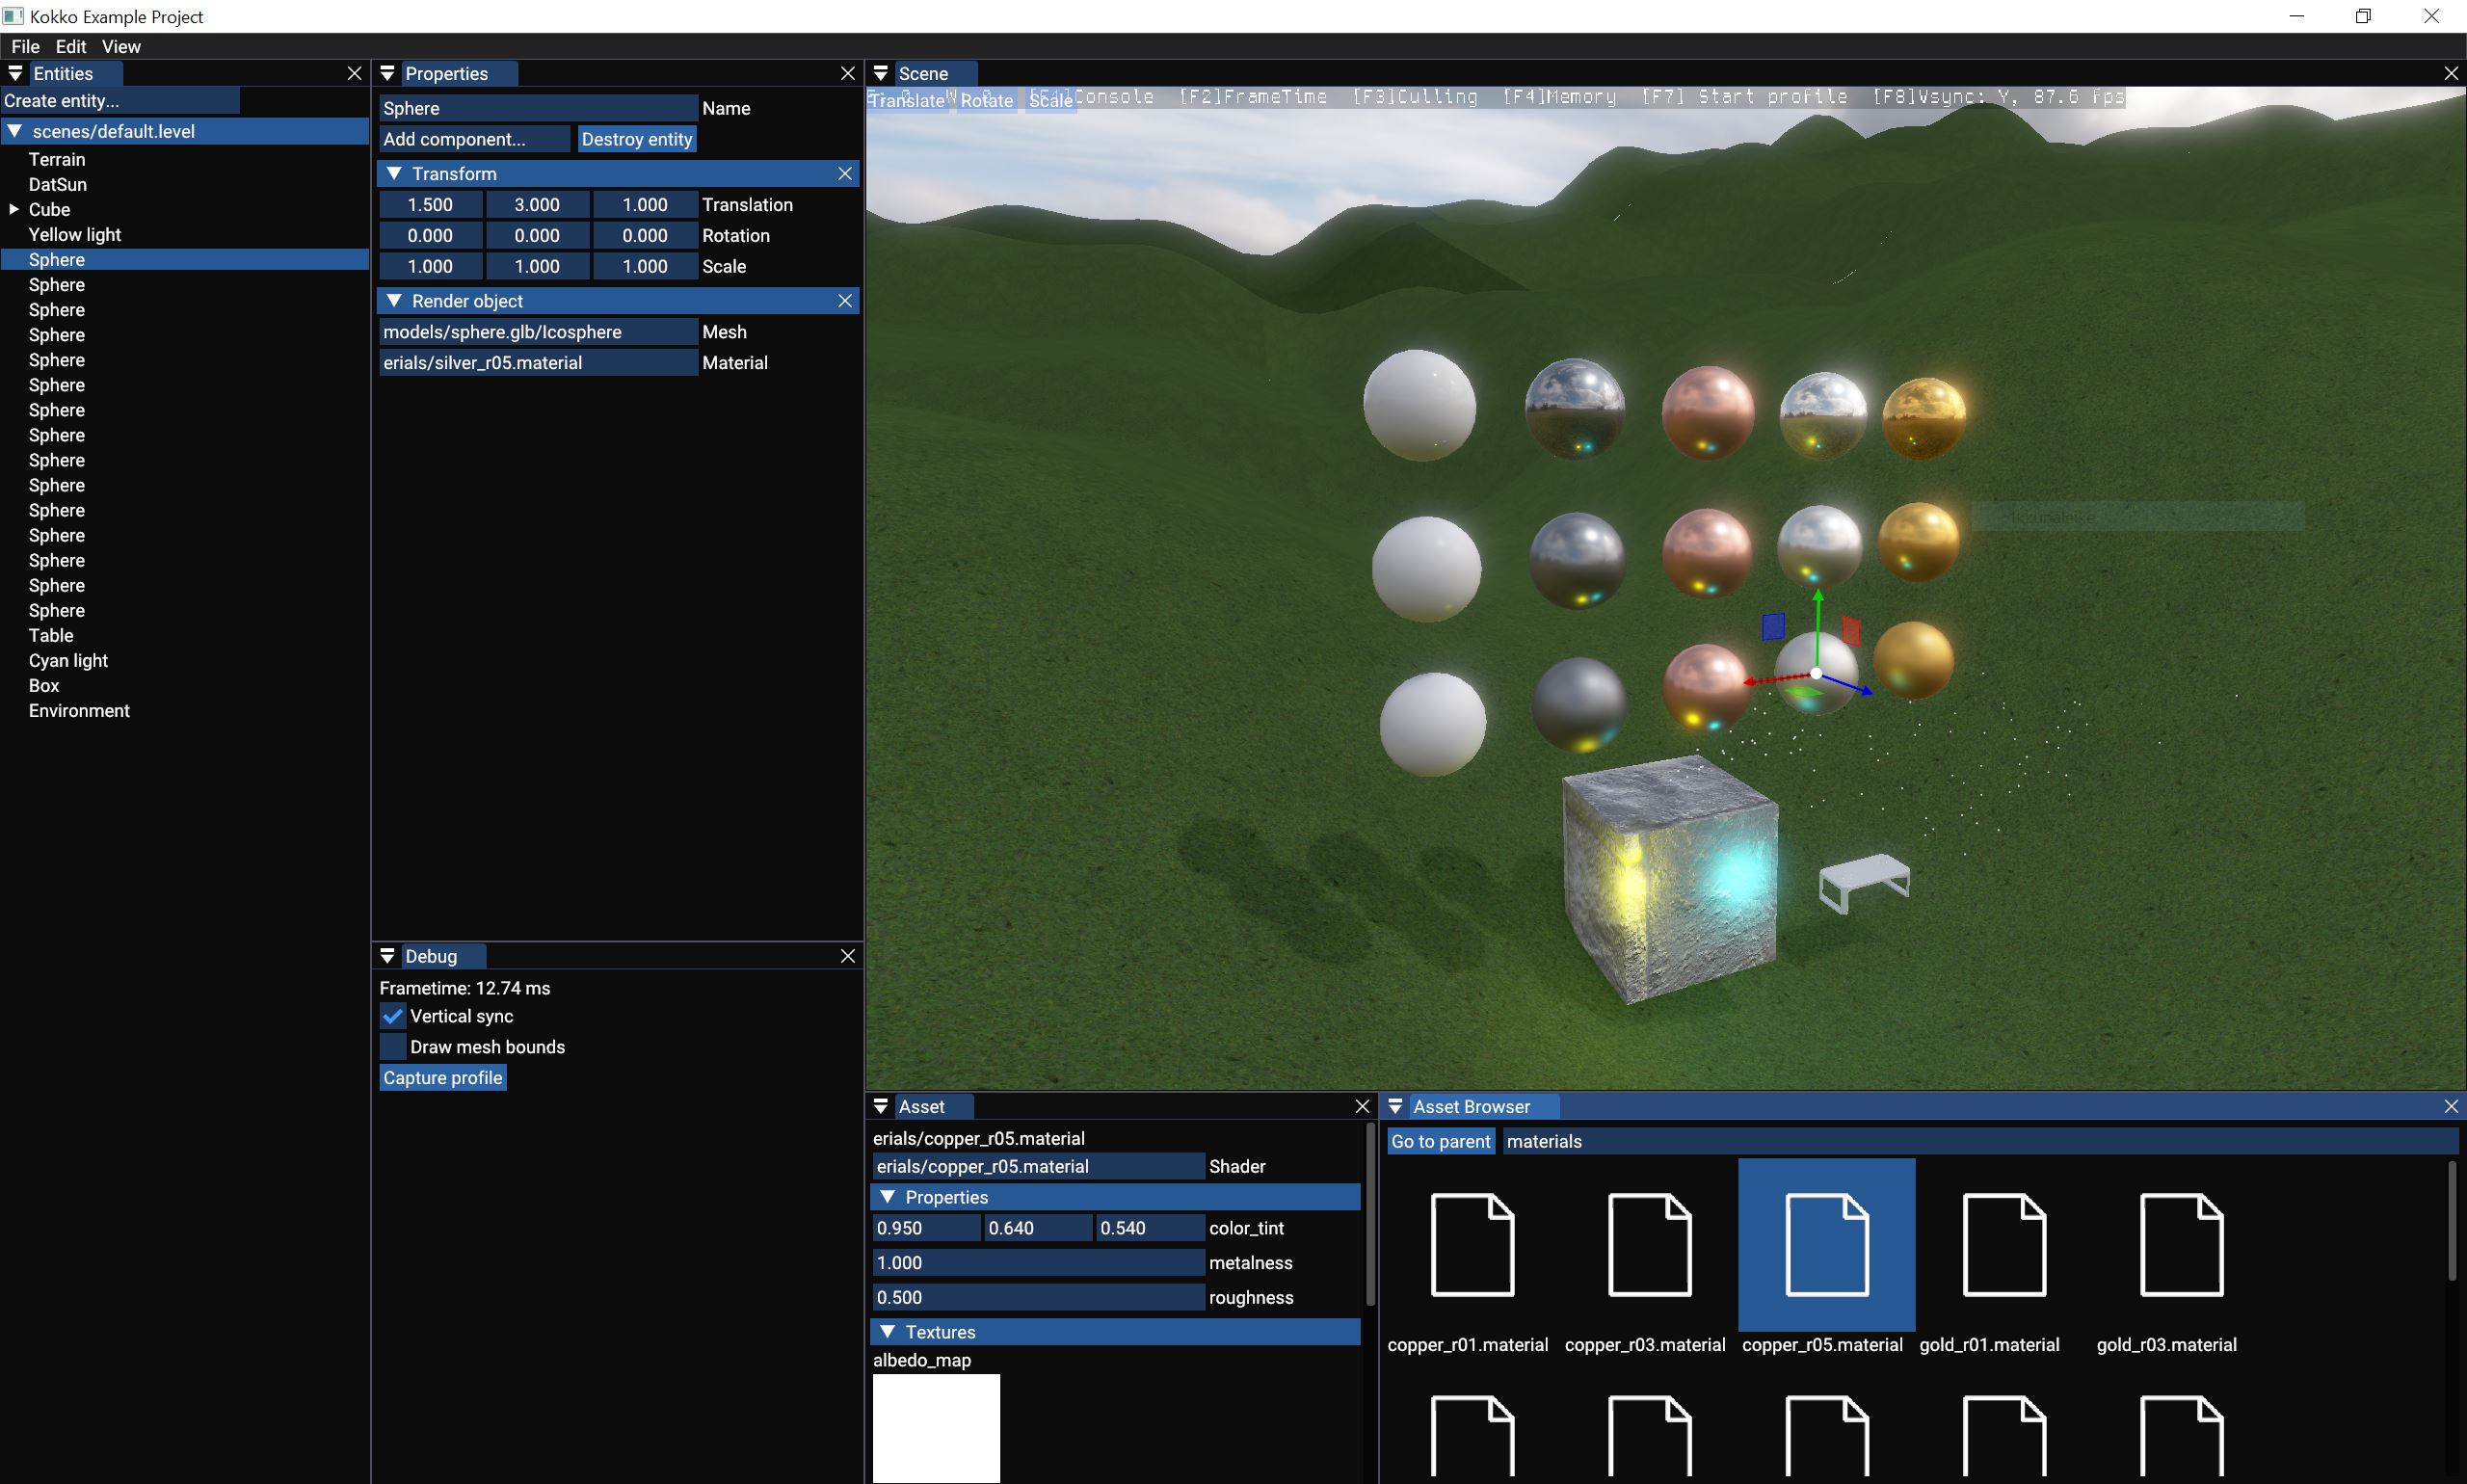Select the copper_r03.material file icon
This screenshot has height=1484, width=2467.
point(1649,1244)
